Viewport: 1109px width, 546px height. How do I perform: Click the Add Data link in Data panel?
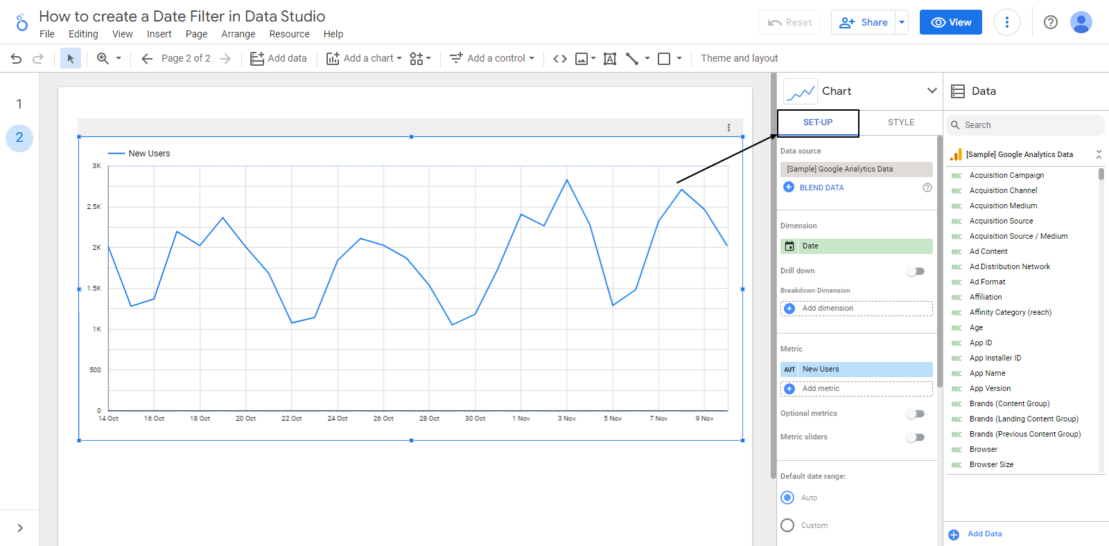984,534
